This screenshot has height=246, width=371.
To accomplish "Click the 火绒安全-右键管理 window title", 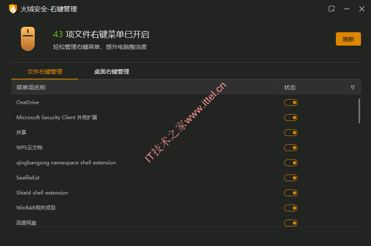I will [x=49, y=9].
